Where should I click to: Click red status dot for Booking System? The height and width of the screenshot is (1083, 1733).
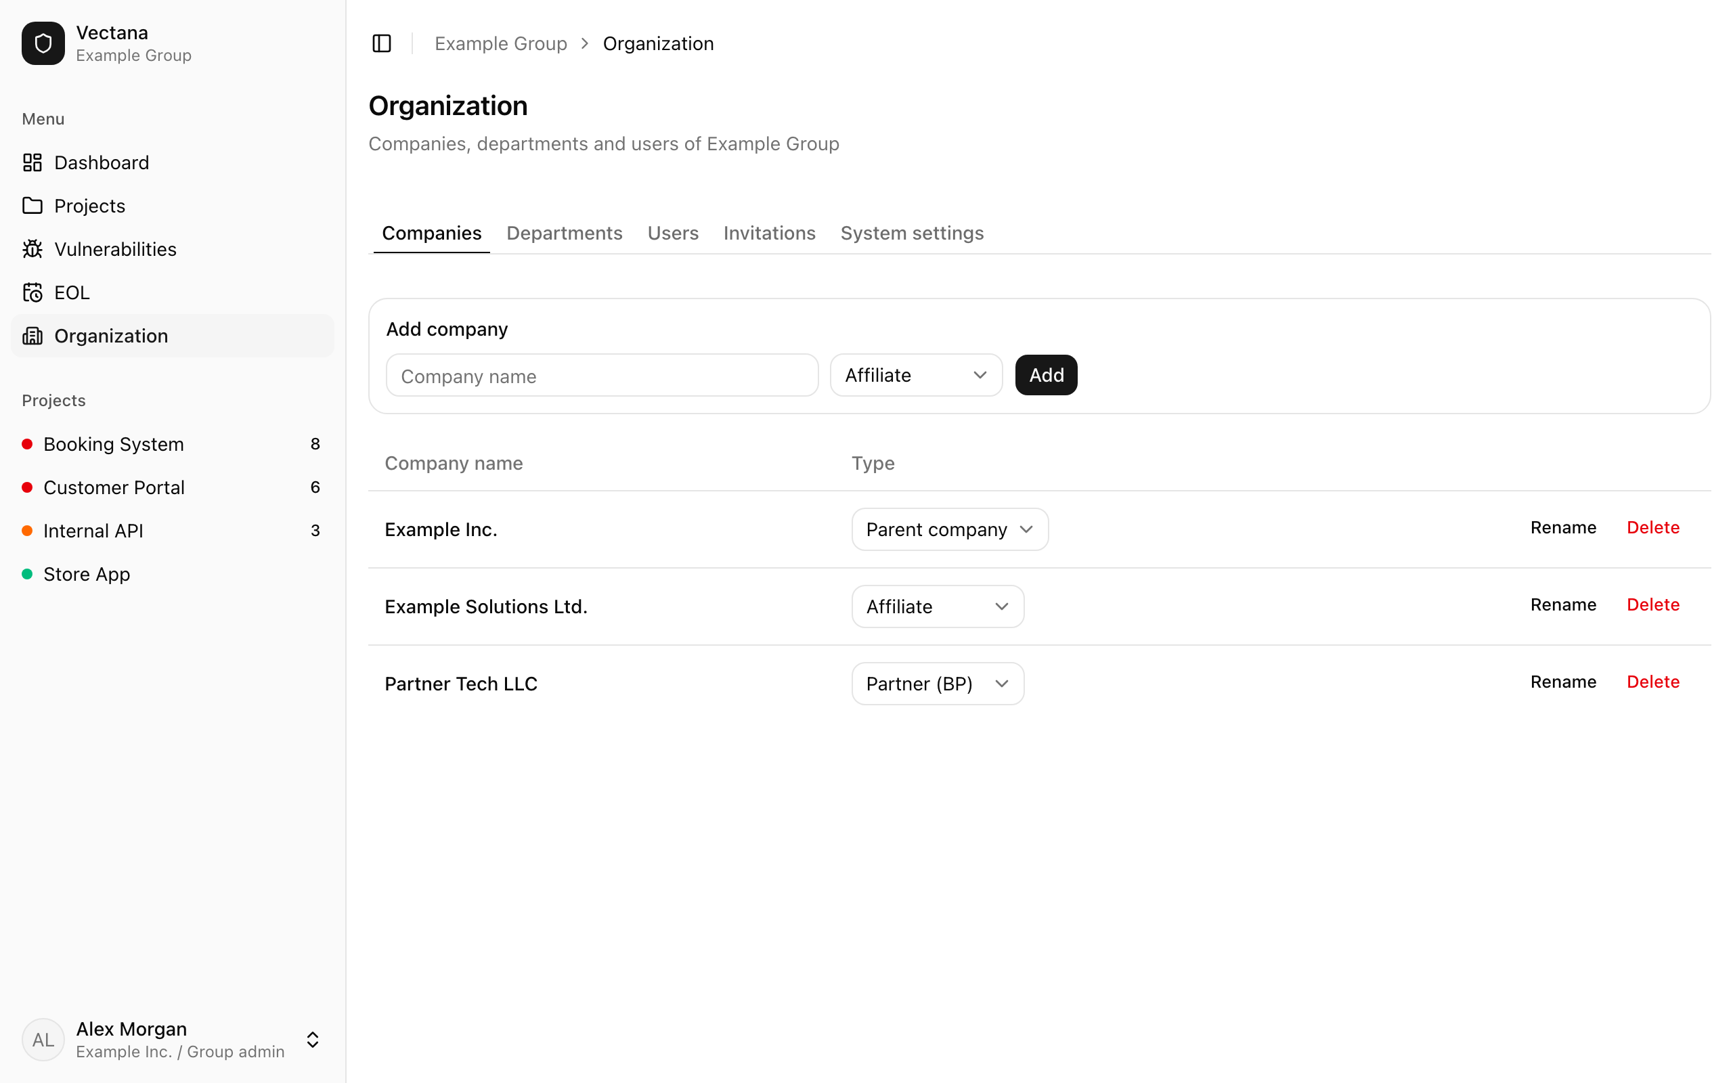point(27,444)
